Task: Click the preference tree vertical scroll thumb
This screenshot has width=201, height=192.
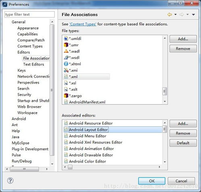Action: pyautogui.click(x=52, y=90)
